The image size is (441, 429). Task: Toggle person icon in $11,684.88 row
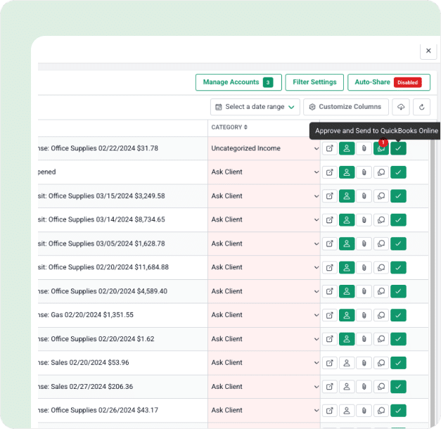pos(347,267)
